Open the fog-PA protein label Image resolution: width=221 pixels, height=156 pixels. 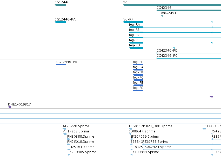[x=138, y=67]
